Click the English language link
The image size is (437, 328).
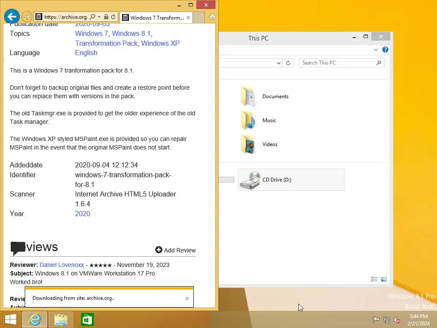[x=86, y=53]
